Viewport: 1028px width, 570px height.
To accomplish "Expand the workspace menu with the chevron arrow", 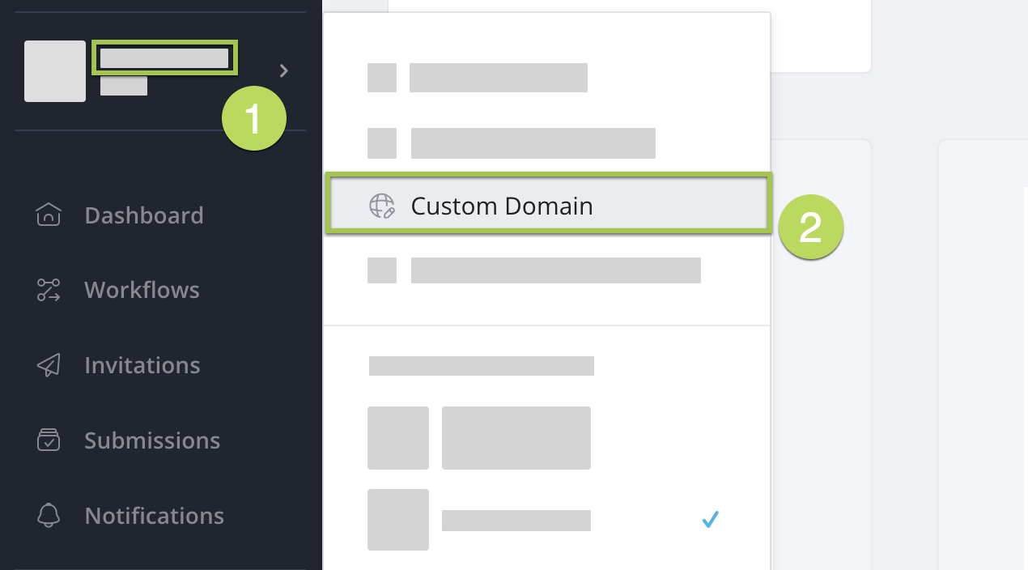I will (283, 71).
